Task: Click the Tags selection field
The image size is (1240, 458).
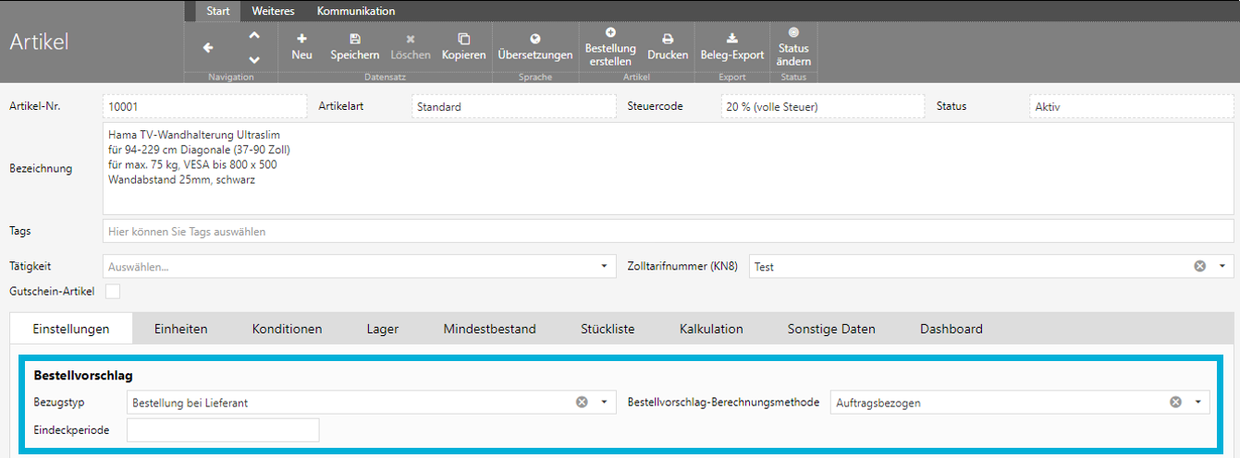Action: [x=668, y=231]
